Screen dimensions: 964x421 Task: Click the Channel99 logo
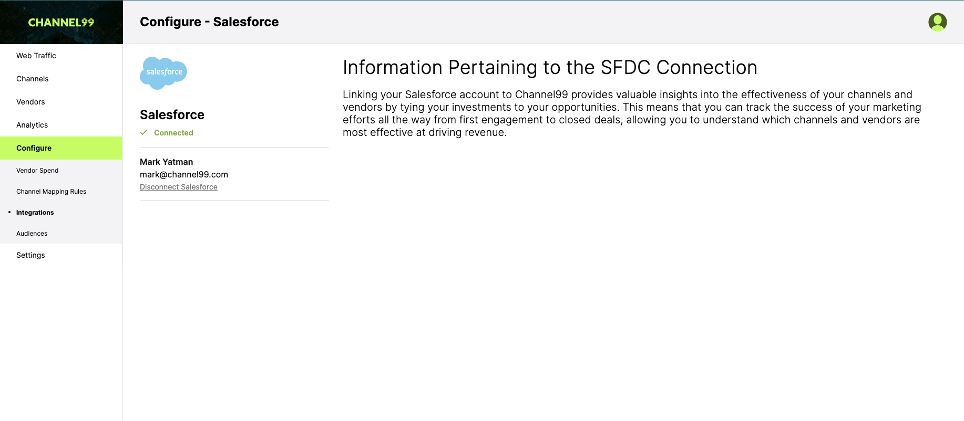click(x=61, y=23)
